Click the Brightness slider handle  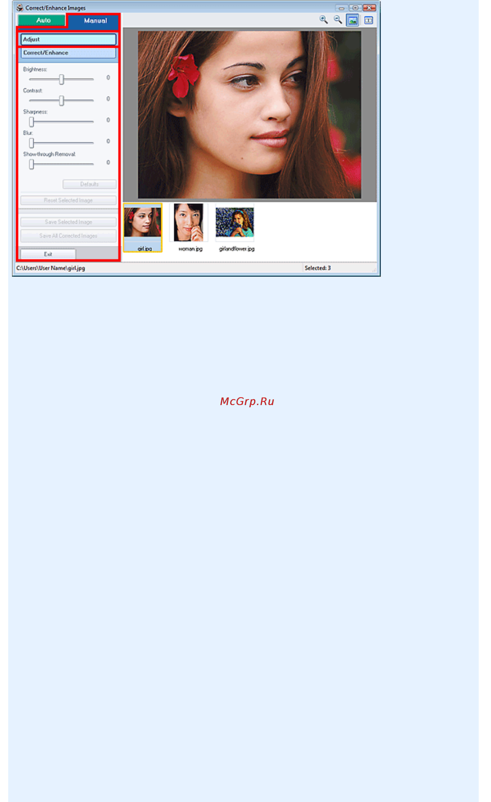click(62, 79)
